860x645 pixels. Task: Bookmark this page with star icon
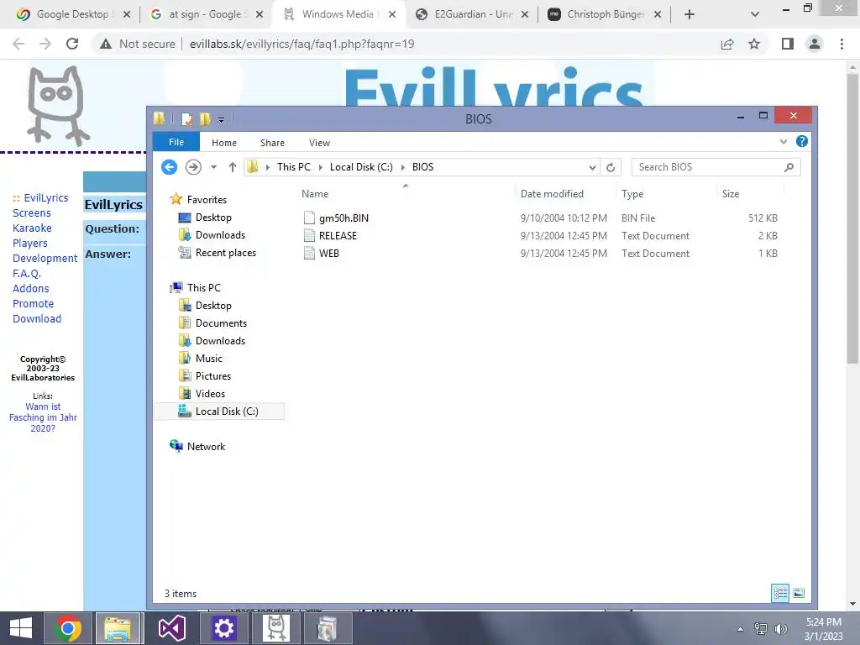coord(754,44)
